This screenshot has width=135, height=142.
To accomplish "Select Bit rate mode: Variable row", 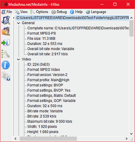I will tap(45, 111).
